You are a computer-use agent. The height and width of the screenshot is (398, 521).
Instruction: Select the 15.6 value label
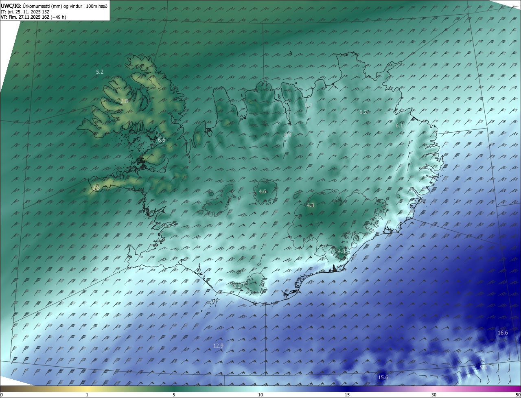click(383, 378)
